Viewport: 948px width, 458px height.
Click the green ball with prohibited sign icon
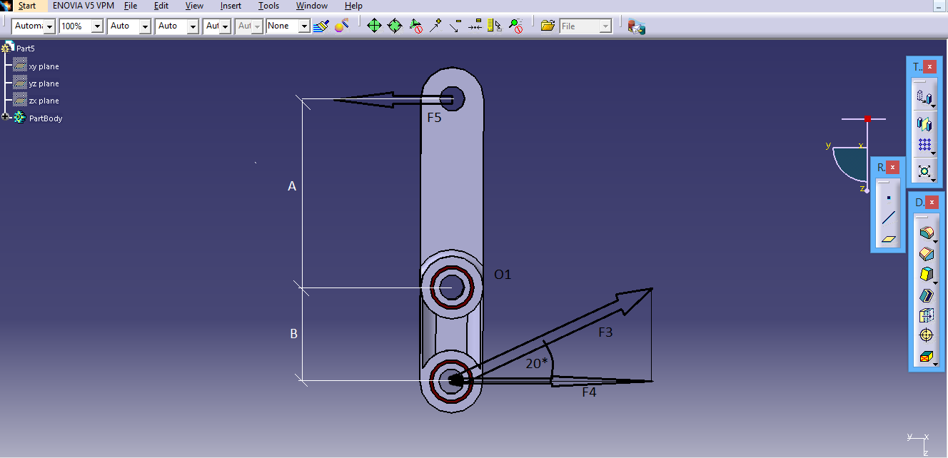[516, 26]
